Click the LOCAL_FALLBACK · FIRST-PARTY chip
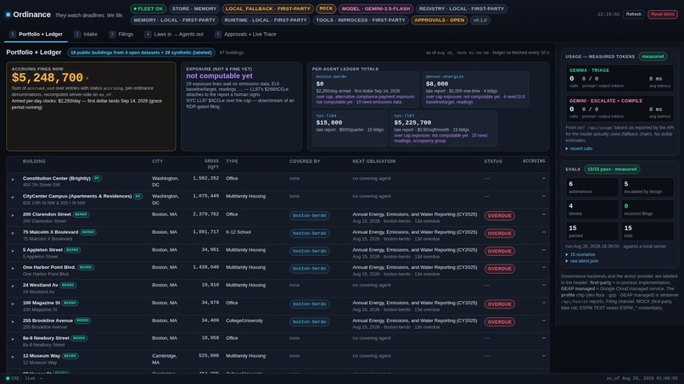 [x=268, y=8]
